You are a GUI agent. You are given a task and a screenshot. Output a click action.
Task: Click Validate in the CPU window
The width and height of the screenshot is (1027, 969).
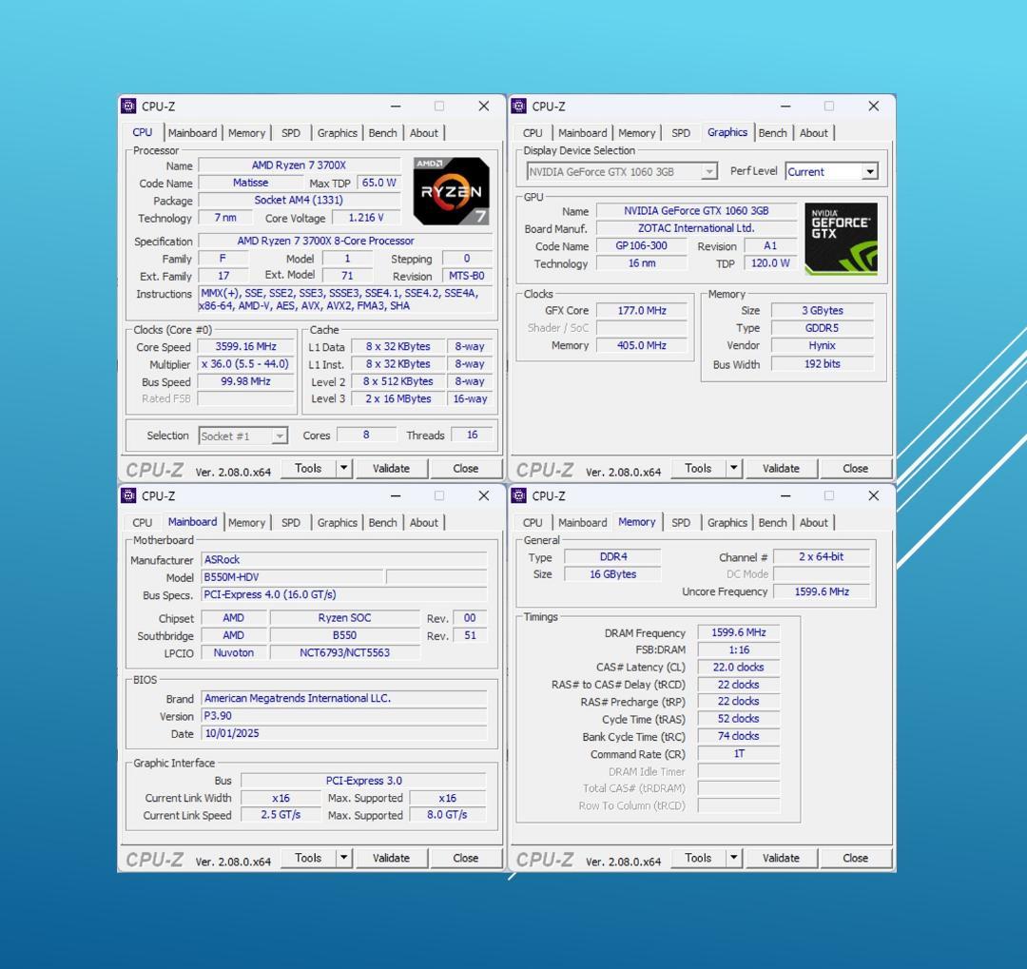[392, 467]
